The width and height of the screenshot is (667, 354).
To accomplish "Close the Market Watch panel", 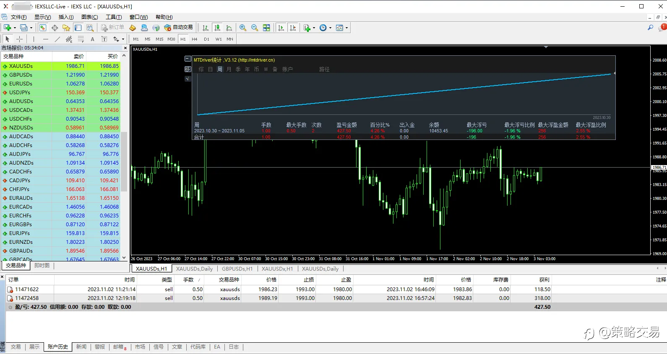I will pyautogui.click(x=125, y=48).
